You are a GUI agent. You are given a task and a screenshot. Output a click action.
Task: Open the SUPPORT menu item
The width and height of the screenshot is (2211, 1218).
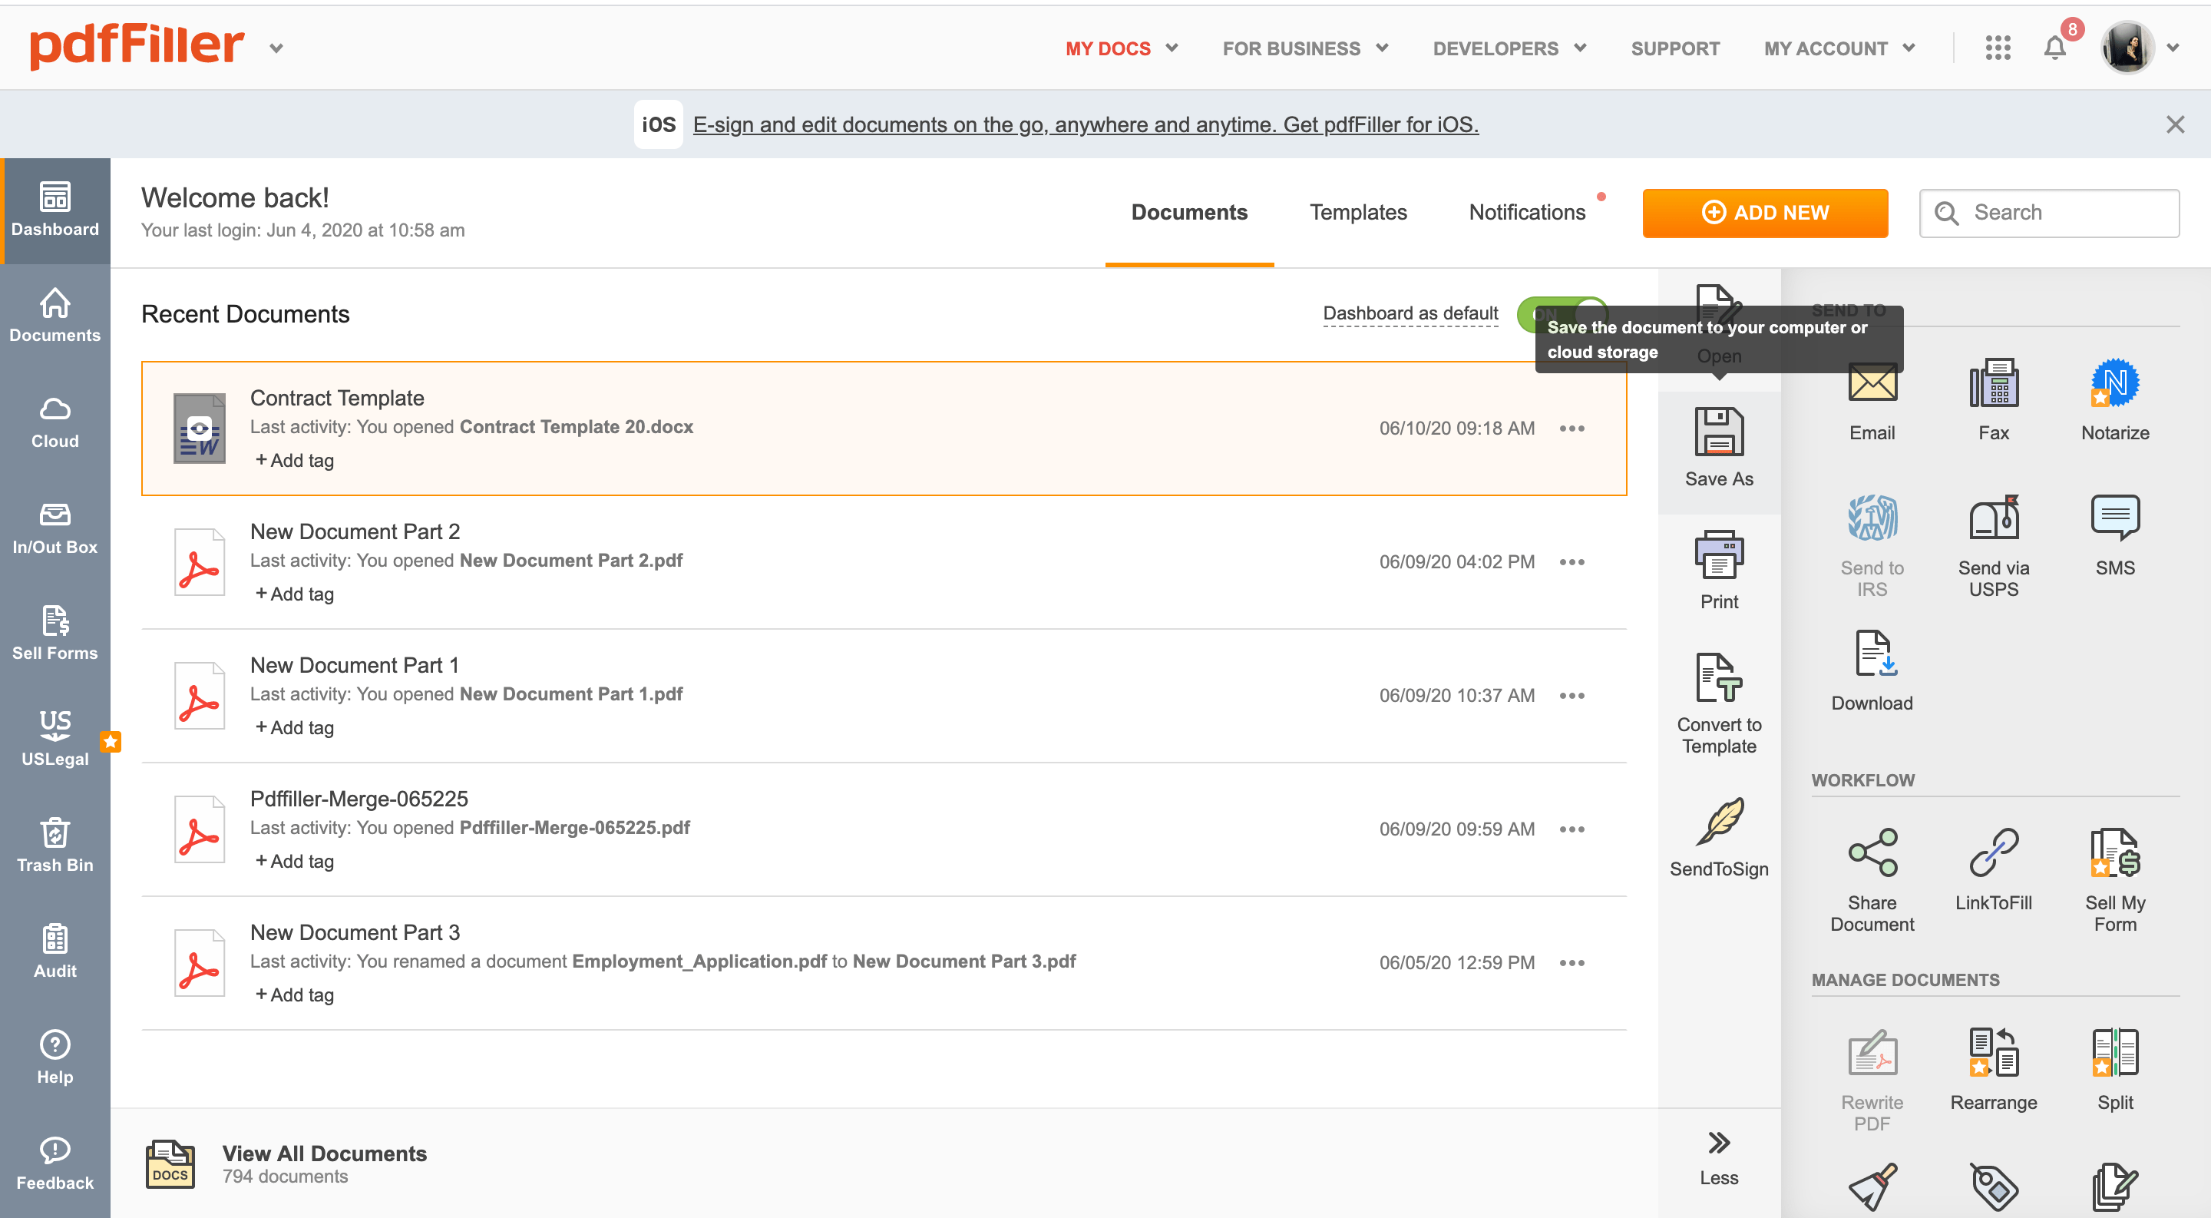pyautogui.click(x=1674, y=48)
